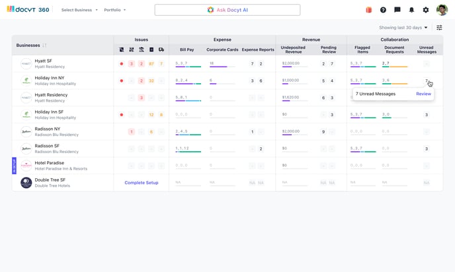Click Complete Setup for Double Tree SF
This screenshot has height=272, width=455.
point(142,183)
